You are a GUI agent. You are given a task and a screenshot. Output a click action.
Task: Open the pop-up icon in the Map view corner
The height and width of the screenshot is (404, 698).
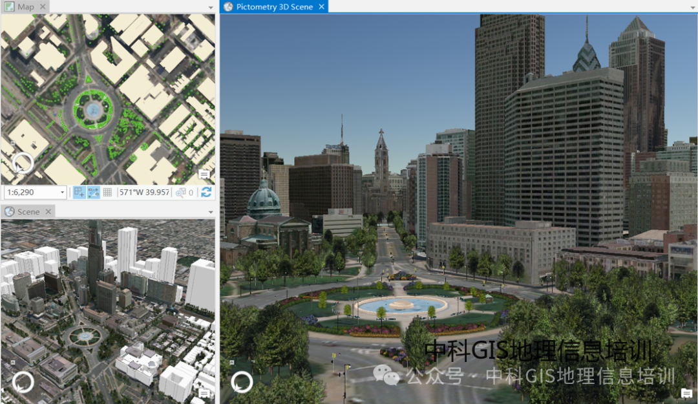pos(204,175)
